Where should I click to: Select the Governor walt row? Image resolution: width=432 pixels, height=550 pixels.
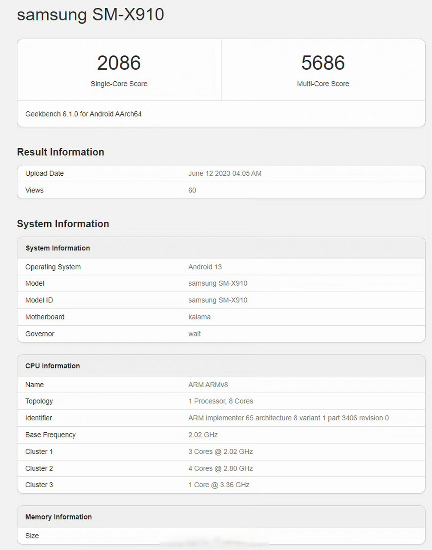coord(194,333)
